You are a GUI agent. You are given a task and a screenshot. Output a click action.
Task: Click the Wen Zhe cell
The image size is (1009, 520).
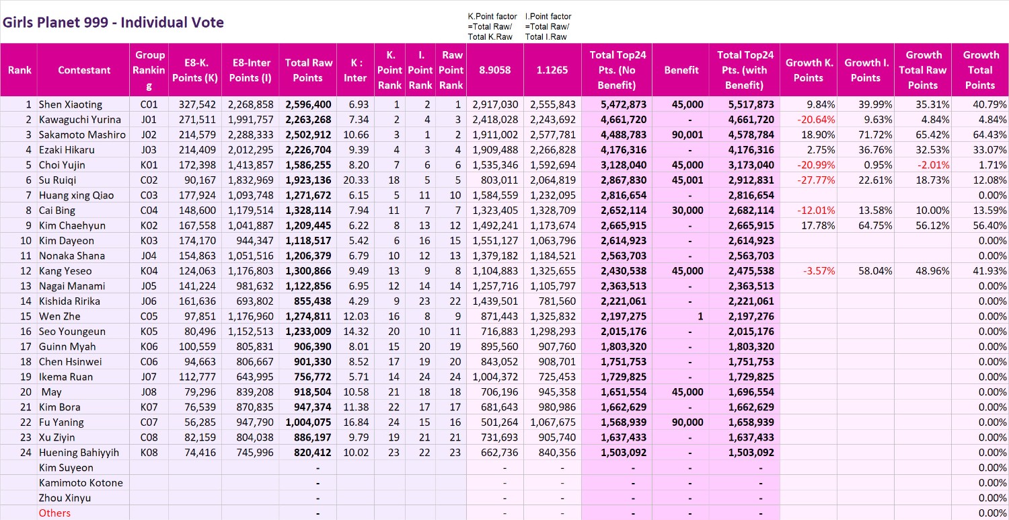pos(83,316)
